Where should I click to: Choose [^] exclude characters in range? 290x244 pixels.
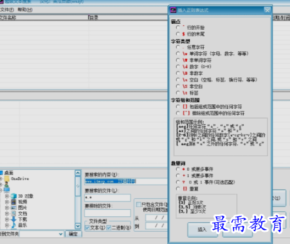pos(177,113)
